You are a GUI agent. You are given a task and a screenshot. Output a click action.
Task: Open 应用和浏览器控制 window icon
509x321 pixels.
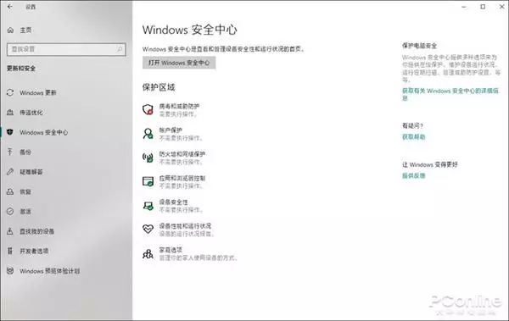[x=148, y=181]
